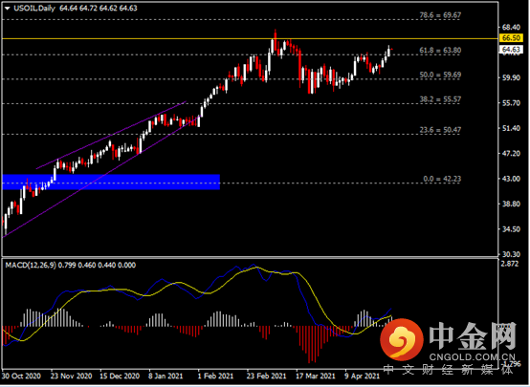Select the lower purple channel trendline

[x=101, y=177]
